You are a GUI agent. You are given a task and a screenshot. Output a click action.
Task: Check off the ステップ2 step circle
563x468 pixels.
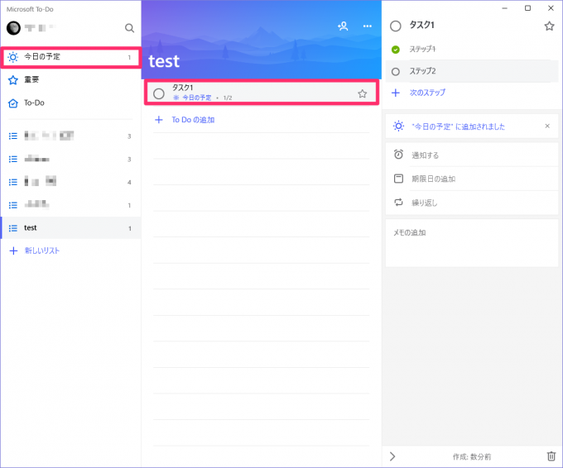coord(395,72)
